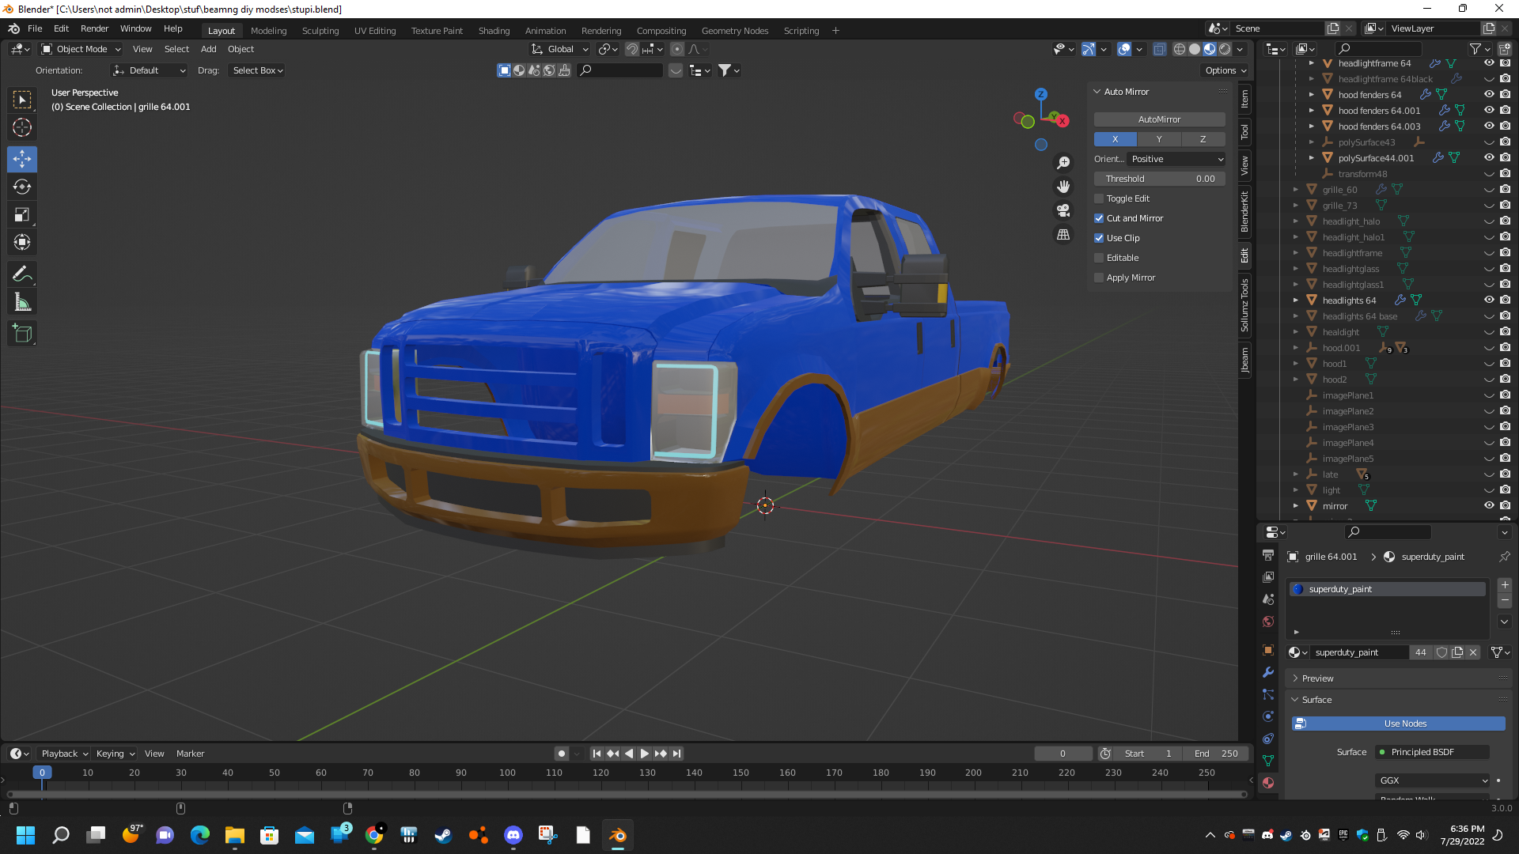Hide headlights 64 with eye icon
The image size is (1519, 854).
(1489, 300)
